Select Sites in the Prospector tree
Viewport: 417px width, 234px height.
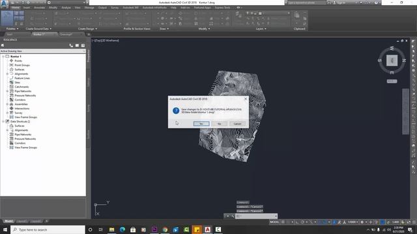click(x=18, y=83)
